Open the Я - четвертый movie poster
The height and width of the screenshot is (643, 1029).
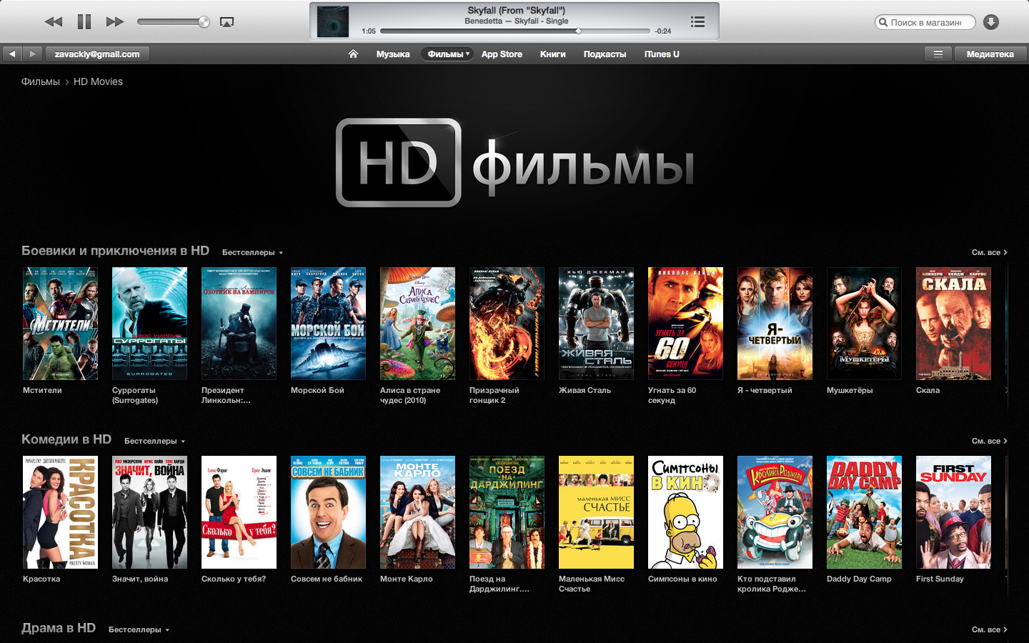[775, 324]
